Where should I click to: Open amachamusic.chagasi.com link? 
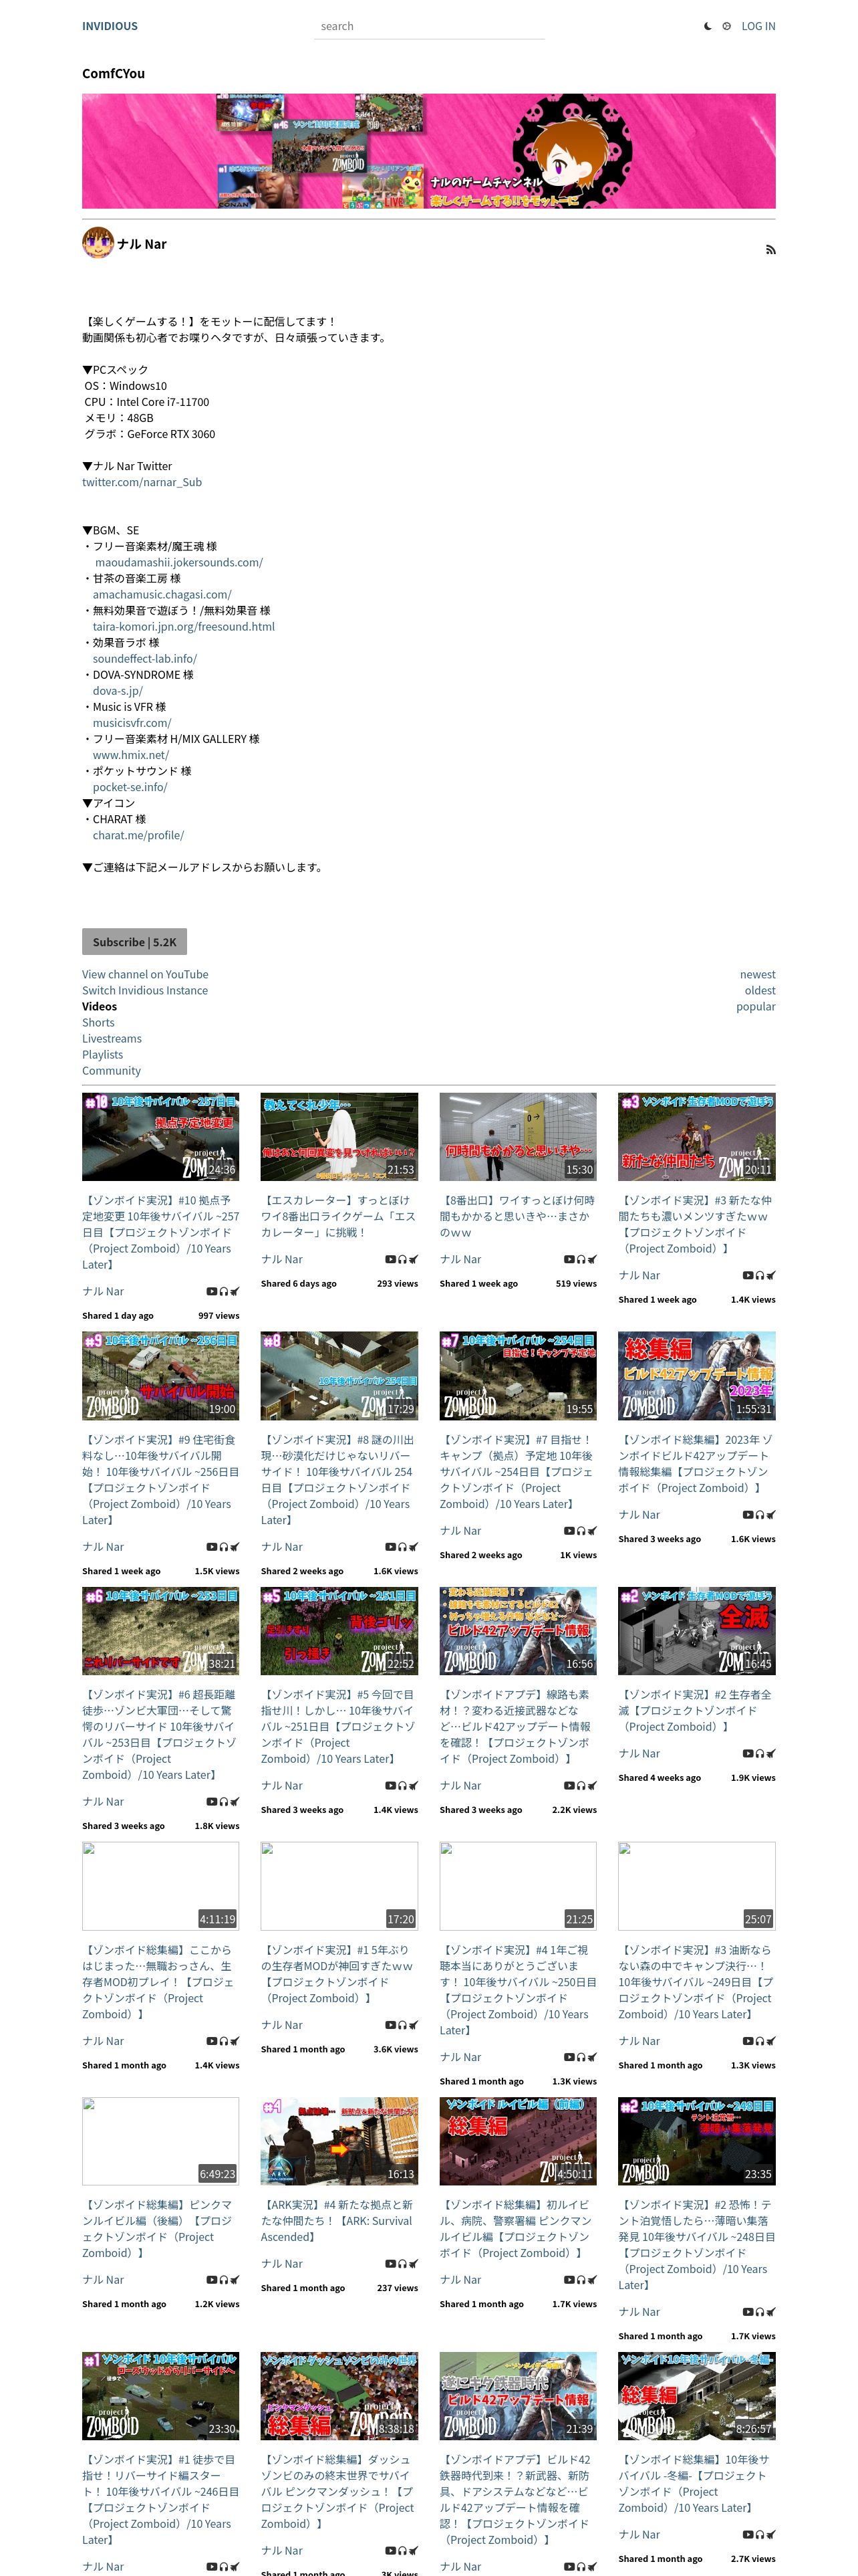(x=162, y=594)
